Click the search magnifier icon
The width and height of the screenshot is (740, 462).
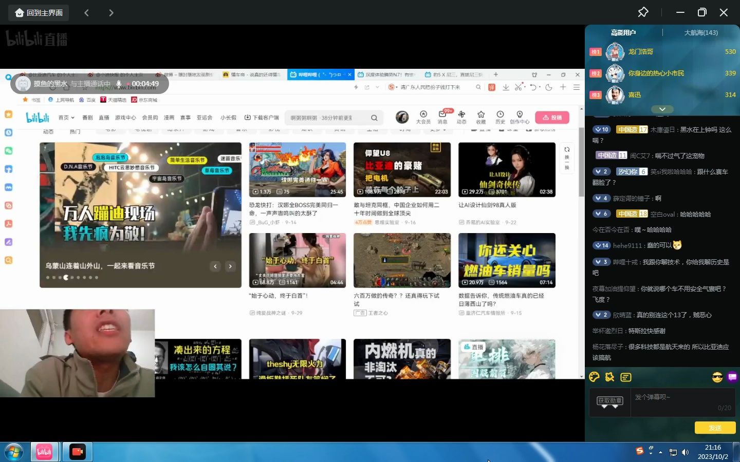[374, 118]
